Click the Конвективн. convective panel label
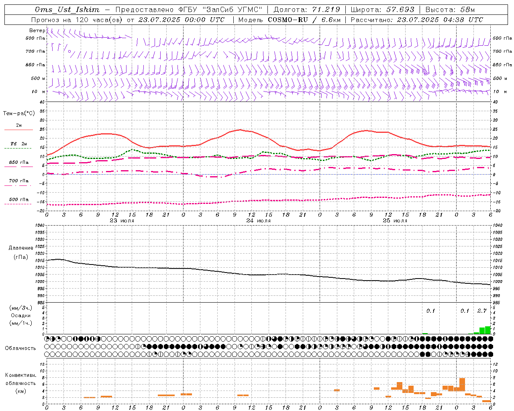 [x=21, y=375]
